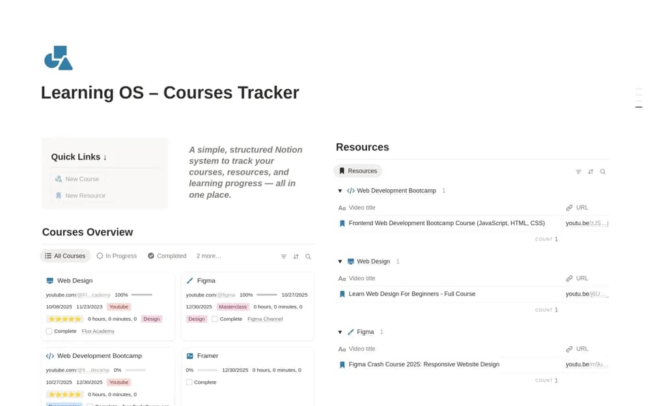Collapse the Figma resource group
651x406 pixels.
[340, 332]
